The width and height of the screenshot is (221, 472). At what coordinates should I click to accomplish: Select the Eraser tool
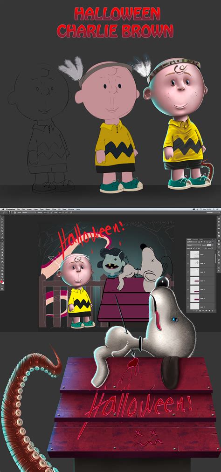pos(2,249)
